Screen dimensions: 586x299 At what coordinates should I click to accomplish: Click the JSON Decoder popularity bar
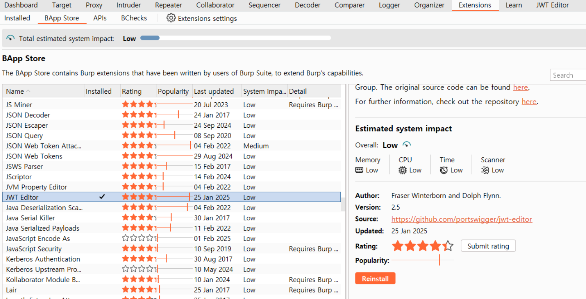(174, 115)
